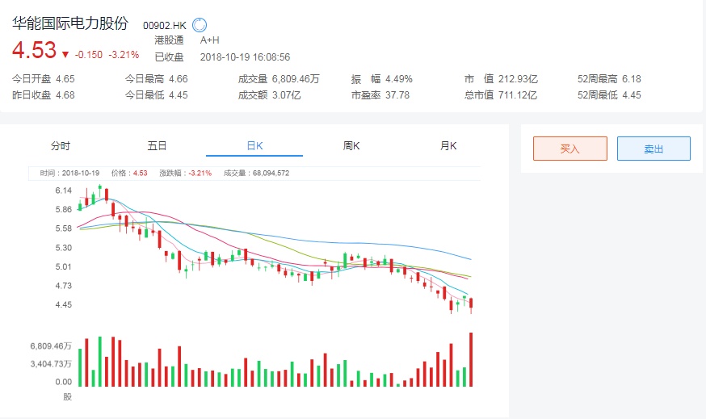Click the current price 4.53 in header
This screenshot has height=419, width=706.
pos(33,50)
